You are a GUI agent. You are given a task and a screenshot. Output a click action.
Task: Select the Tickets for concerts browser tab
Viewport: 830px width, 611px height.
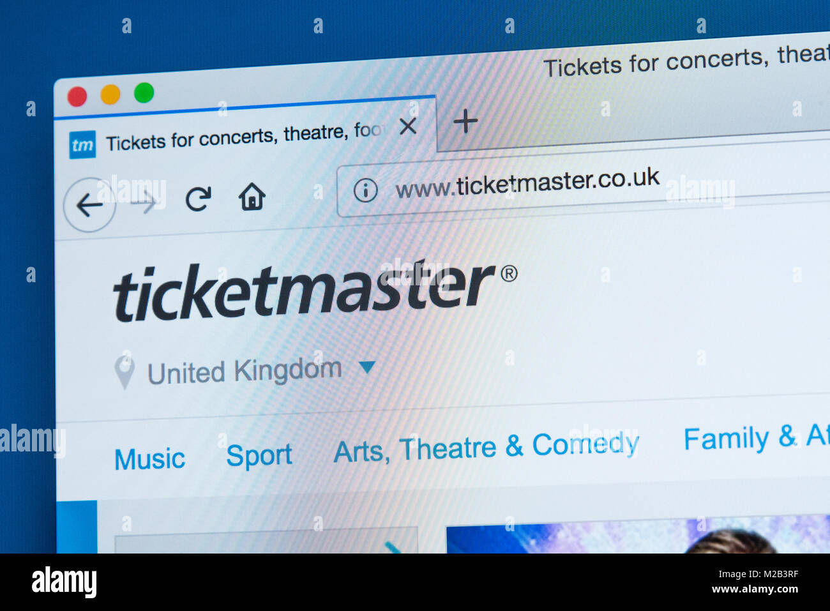tap(245, 136)
